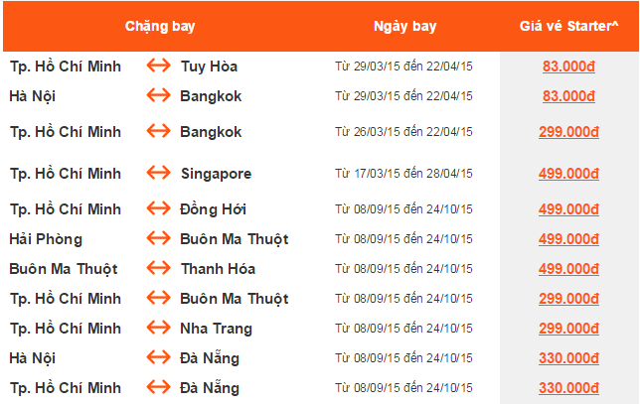Screen dimensions: 640x404
Task: Click the arrow icon for Hà Nội–Đà Nẵng route
Action: pos(159,358)
